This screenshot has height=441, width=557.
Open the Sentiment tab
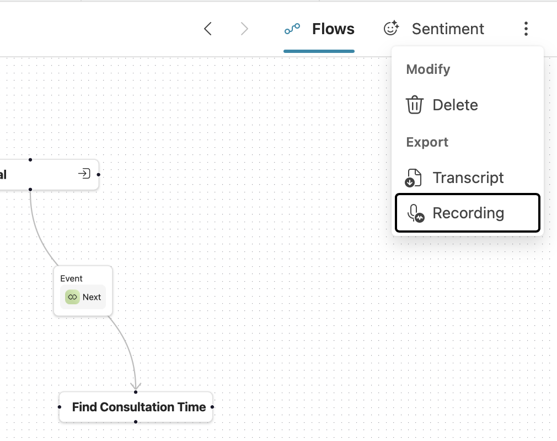448,29
